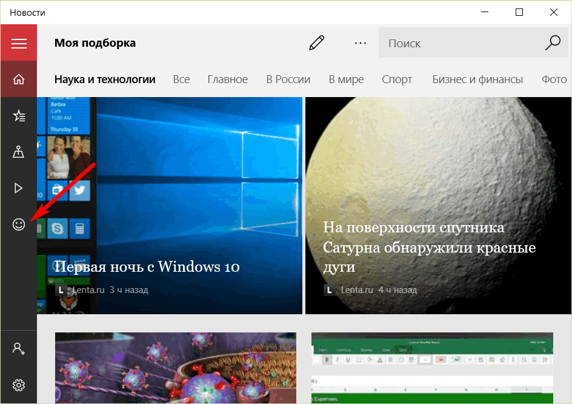The height and width of the screenshot is (404, 572).
Task: Open the Excel spreadsheet article thumbnail
Action: click(432, 368)
